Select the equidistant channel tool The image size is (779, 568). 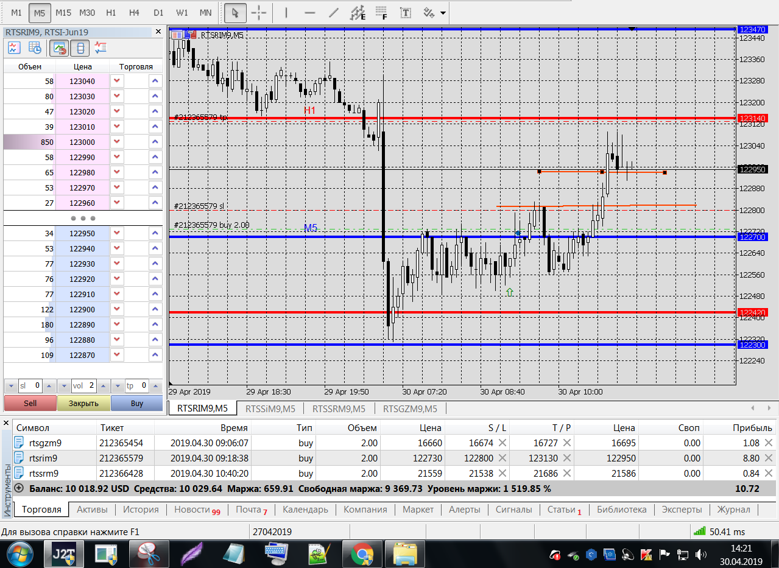[x=359, y=13]
